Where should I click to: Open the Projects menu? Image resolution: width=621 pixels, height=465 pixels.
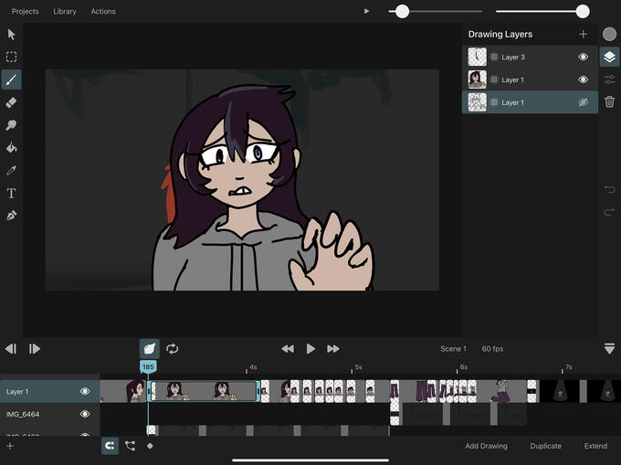coord(26,12)
